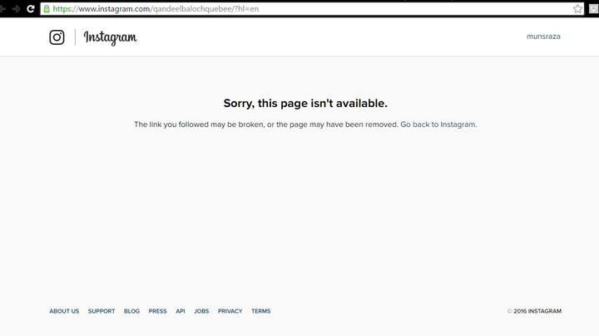The width and height of the screenshot is (599, 336).
Task: Open PRIVACY footer link
Action: pos(230,311)
